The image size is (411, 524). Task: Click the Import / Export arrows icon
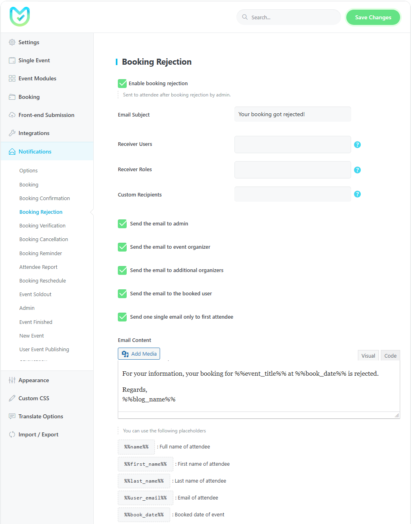(12, 434)
